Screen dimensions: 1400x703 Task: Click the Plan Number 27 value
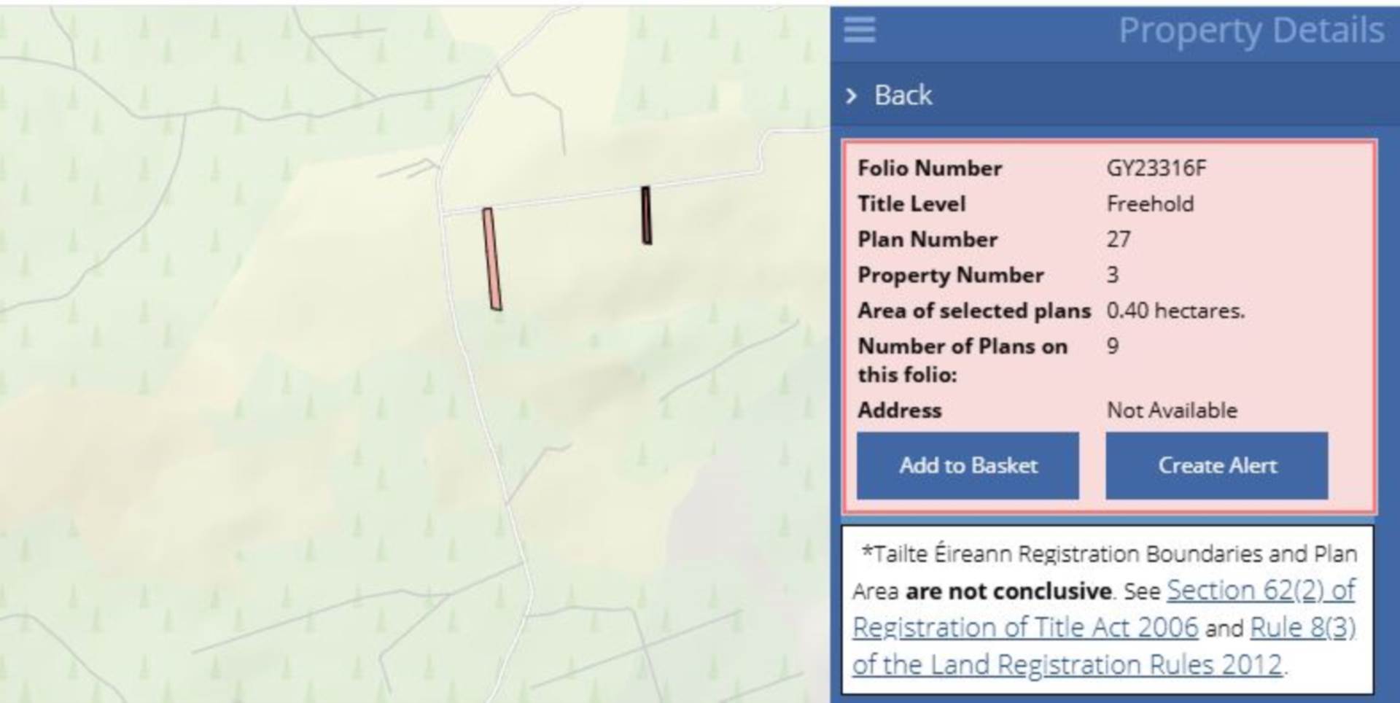coord(1119,239)
